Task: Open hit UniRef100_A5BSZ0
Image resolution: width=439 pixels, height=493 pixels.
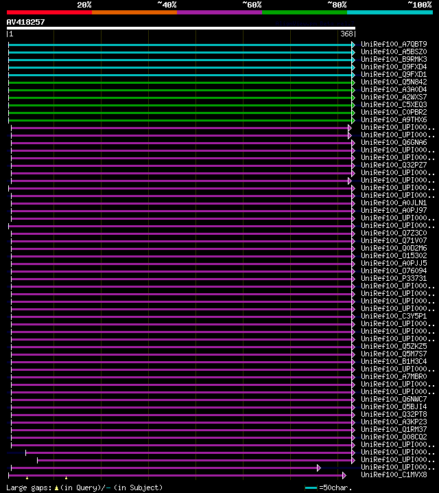Action: click(x=394, y=51)
